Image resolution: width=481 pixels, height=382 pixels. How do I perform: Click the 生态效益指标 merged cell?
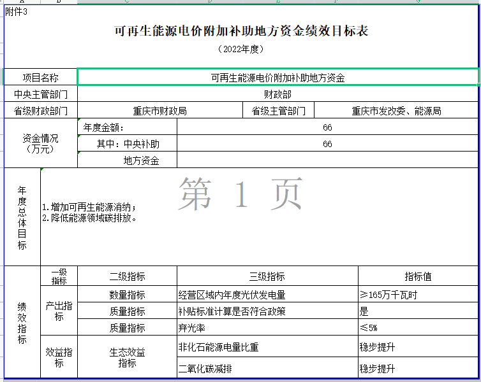pyautogui.click(x=127, y=358)
